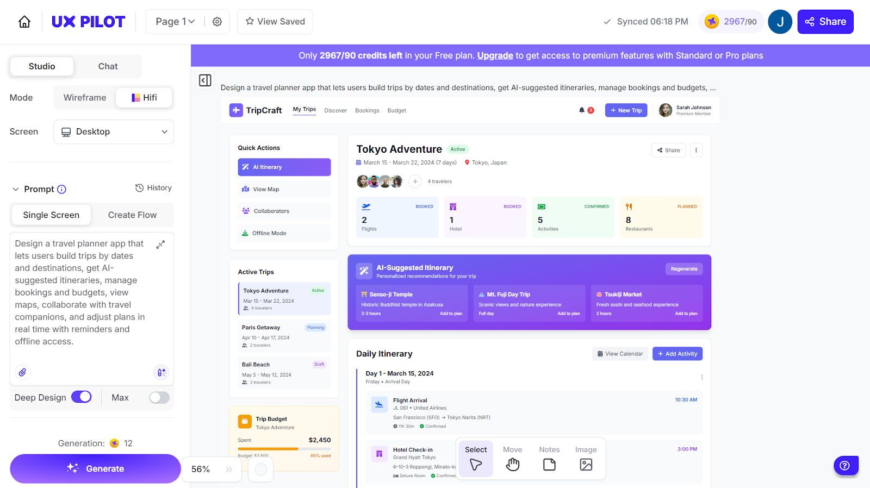
Task: Click Offline Mode quick action
Action: (284, 233)
